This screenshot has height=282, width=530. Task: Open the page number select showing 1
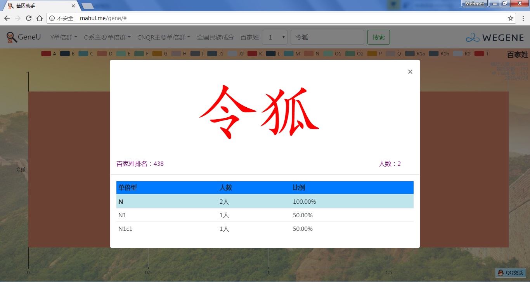(x=275, y=37)
